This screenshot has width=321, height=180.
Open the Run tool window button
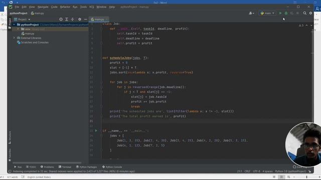coord(18,167)
